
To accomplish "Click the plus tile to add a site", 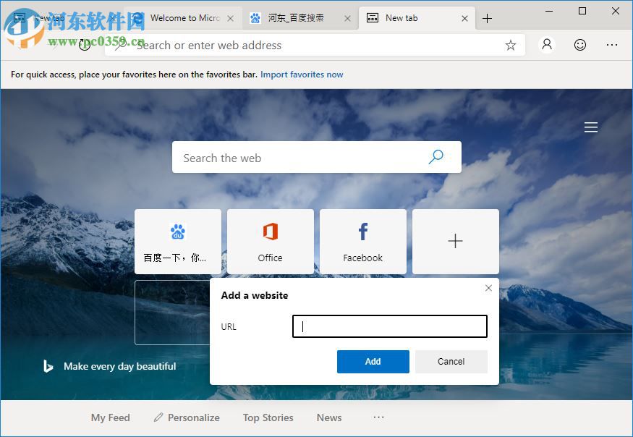I will pos(455,241).
